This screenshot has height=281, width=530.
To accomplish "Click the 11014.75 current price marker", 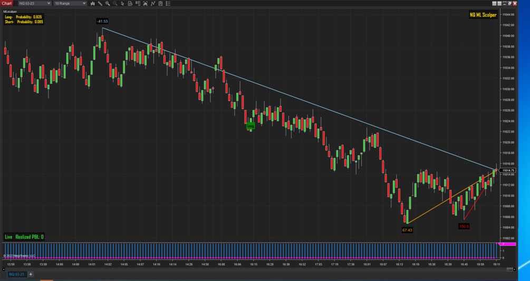I will [508, 170].
